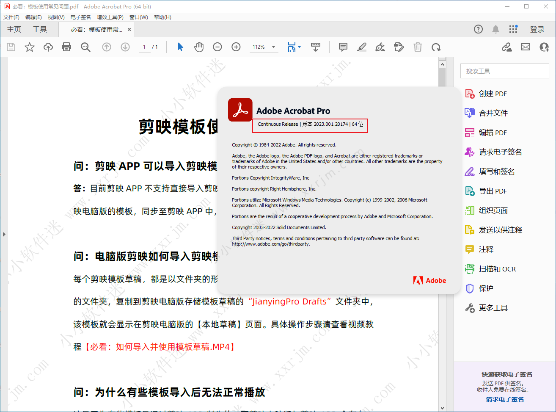Viewport: 556px width, 412px height.
Task: Expand the left navigation pane arrow
Action: tap(4, 234)
